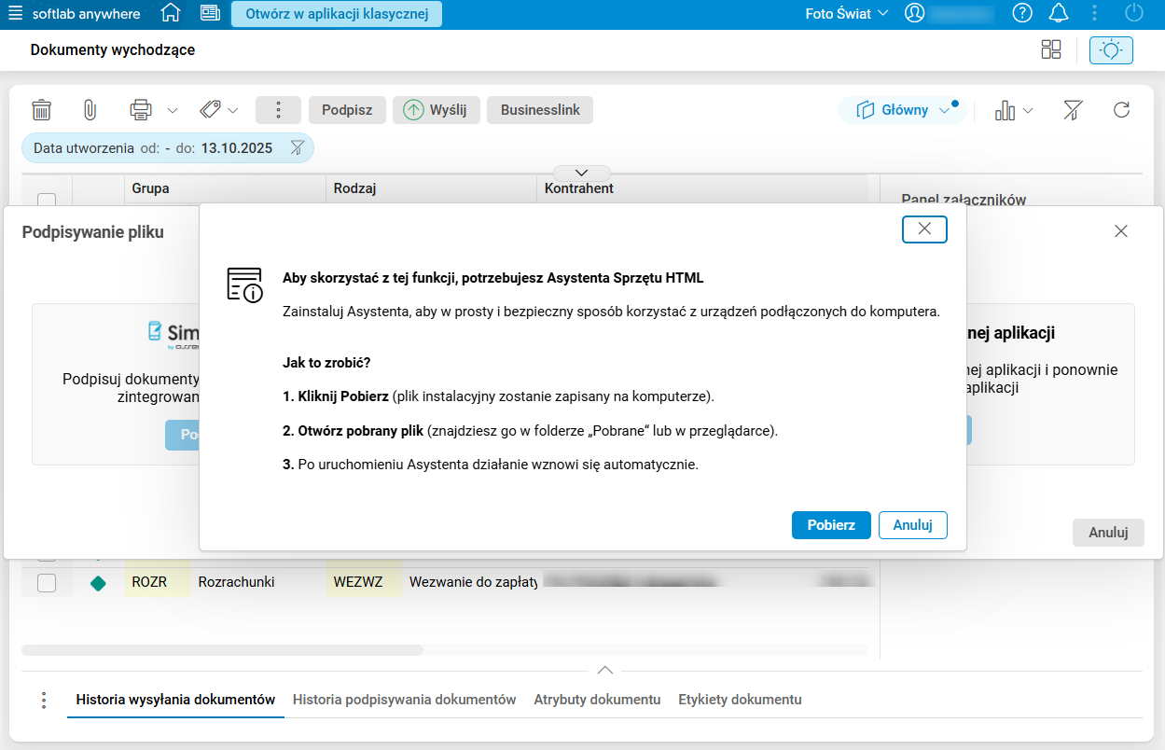
Task: Open 'Otwórz w aplikacji klasycznej'
Action: [336, 13]
